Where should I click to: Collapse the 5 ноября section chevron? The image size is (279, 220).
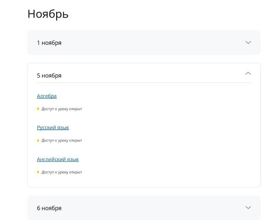[248, 73]
